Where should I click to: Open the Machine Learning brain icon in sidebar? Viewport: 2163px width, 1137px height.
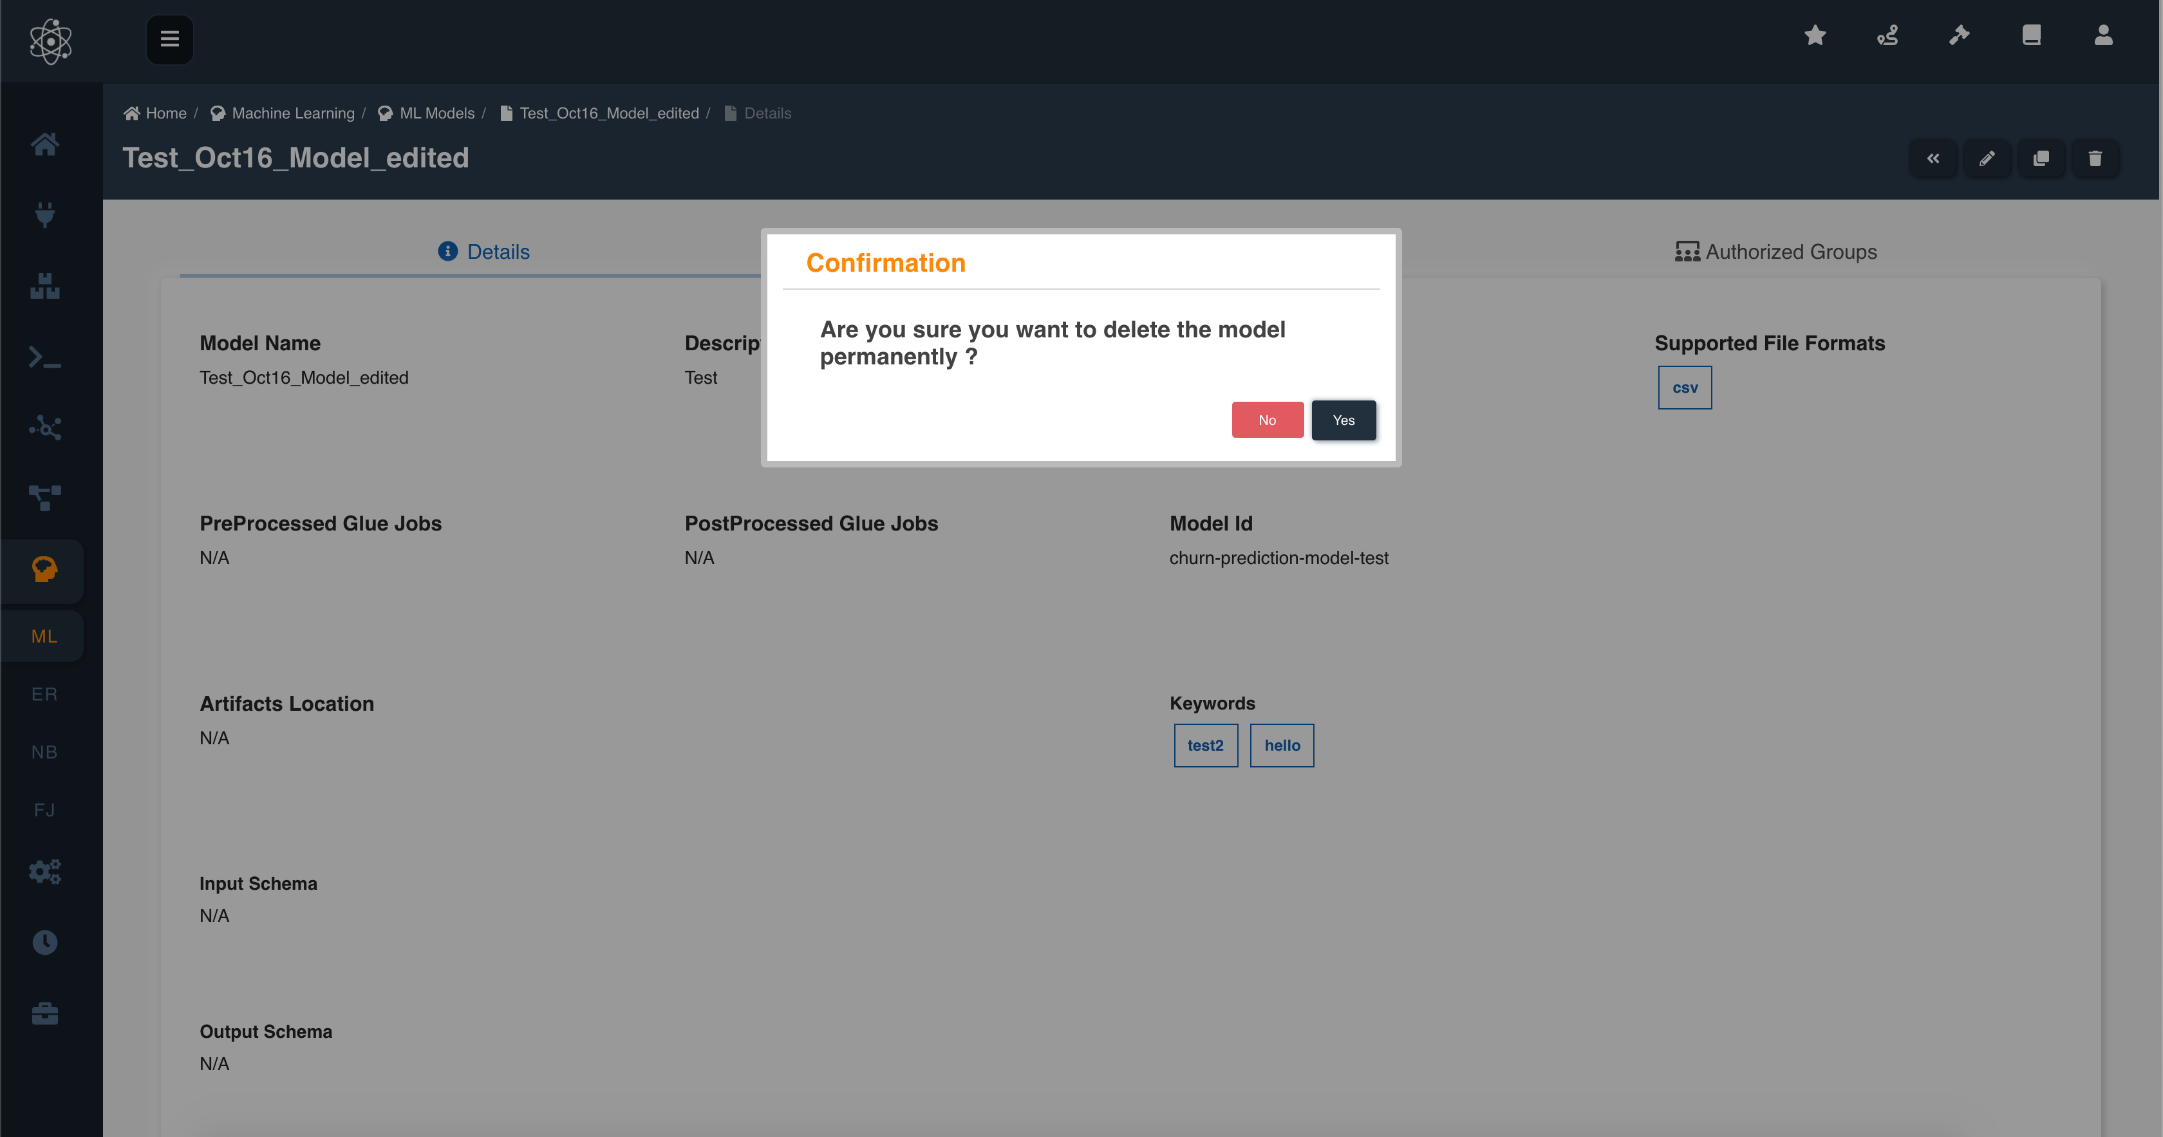[44, 570]
